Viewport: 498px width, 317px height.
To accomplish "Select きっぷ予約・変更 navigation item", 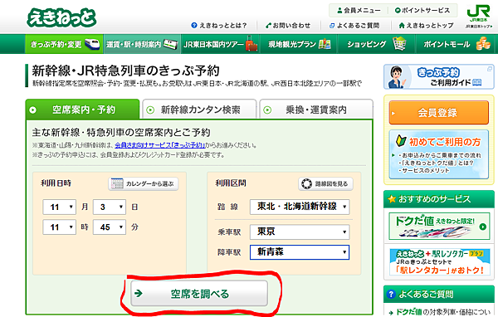I will tap(64, 44).
